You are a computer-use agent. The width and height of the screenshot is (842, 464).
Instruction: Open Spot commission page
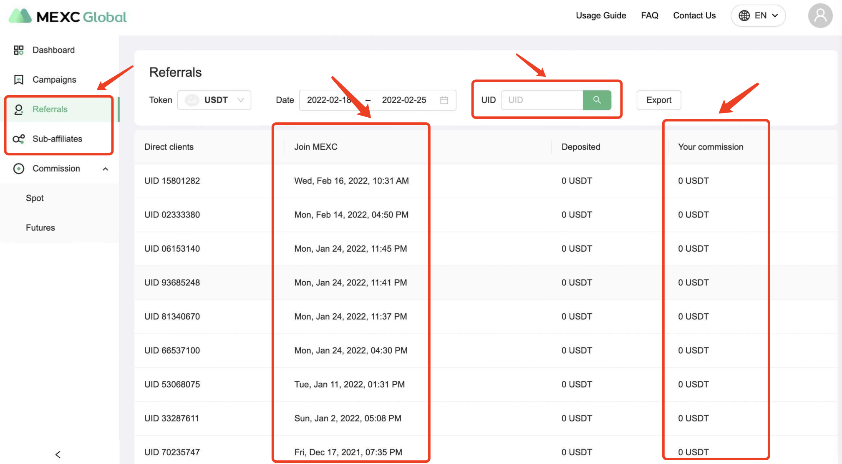pyautogui.click(x=35, y=198)
